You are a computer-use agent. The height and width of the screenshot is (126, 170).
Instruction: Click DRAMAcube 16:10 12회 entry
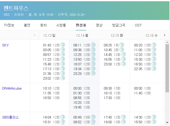click(112, 93)
